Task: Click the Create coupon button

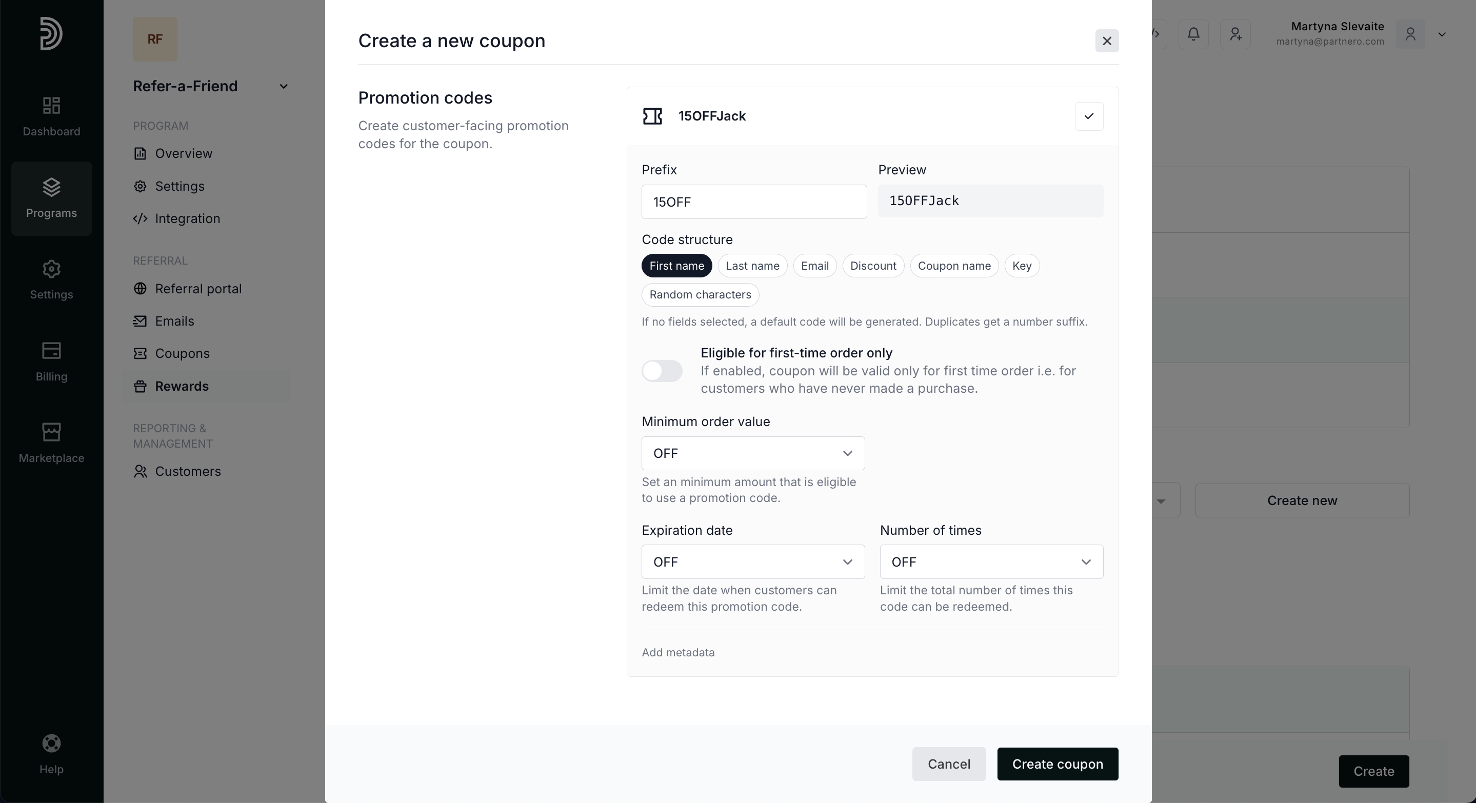Action: coord(1057,764)
